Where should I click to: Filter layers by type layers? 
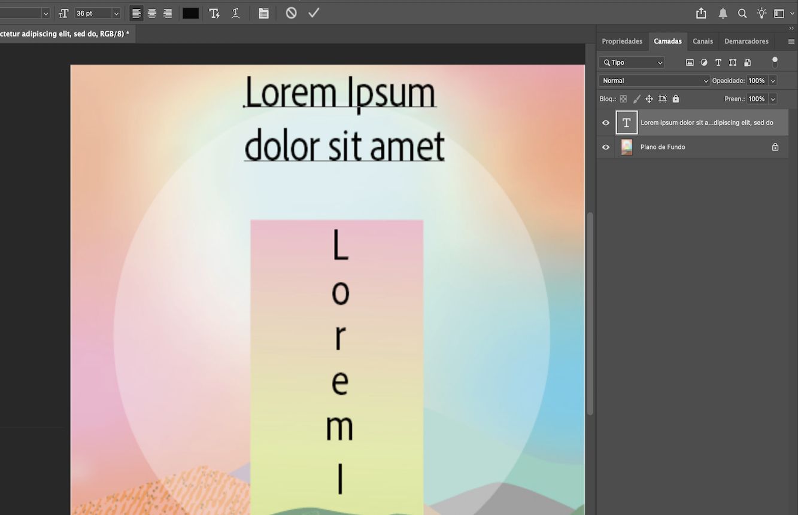pos(718,62)
